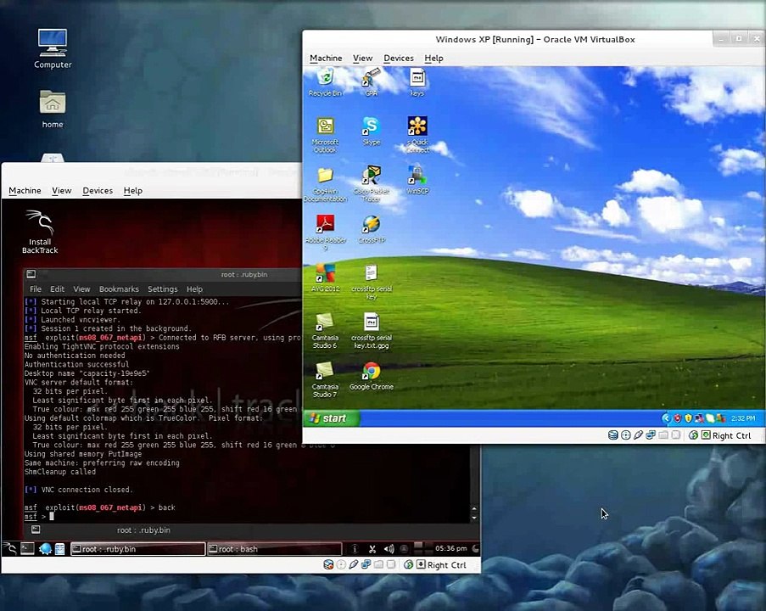
Task: Open the Machine menu in the Windows XP VirtualBox window
Action: [326, 59]
